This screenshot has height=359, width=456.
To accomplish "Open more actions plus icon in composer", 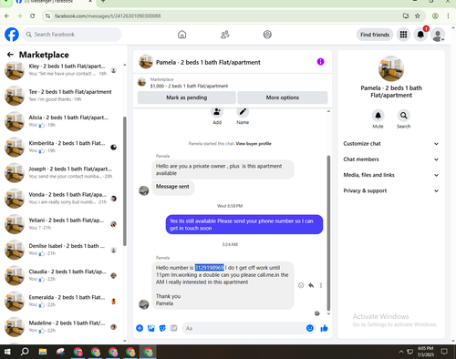I will click(x=140, y=328).
